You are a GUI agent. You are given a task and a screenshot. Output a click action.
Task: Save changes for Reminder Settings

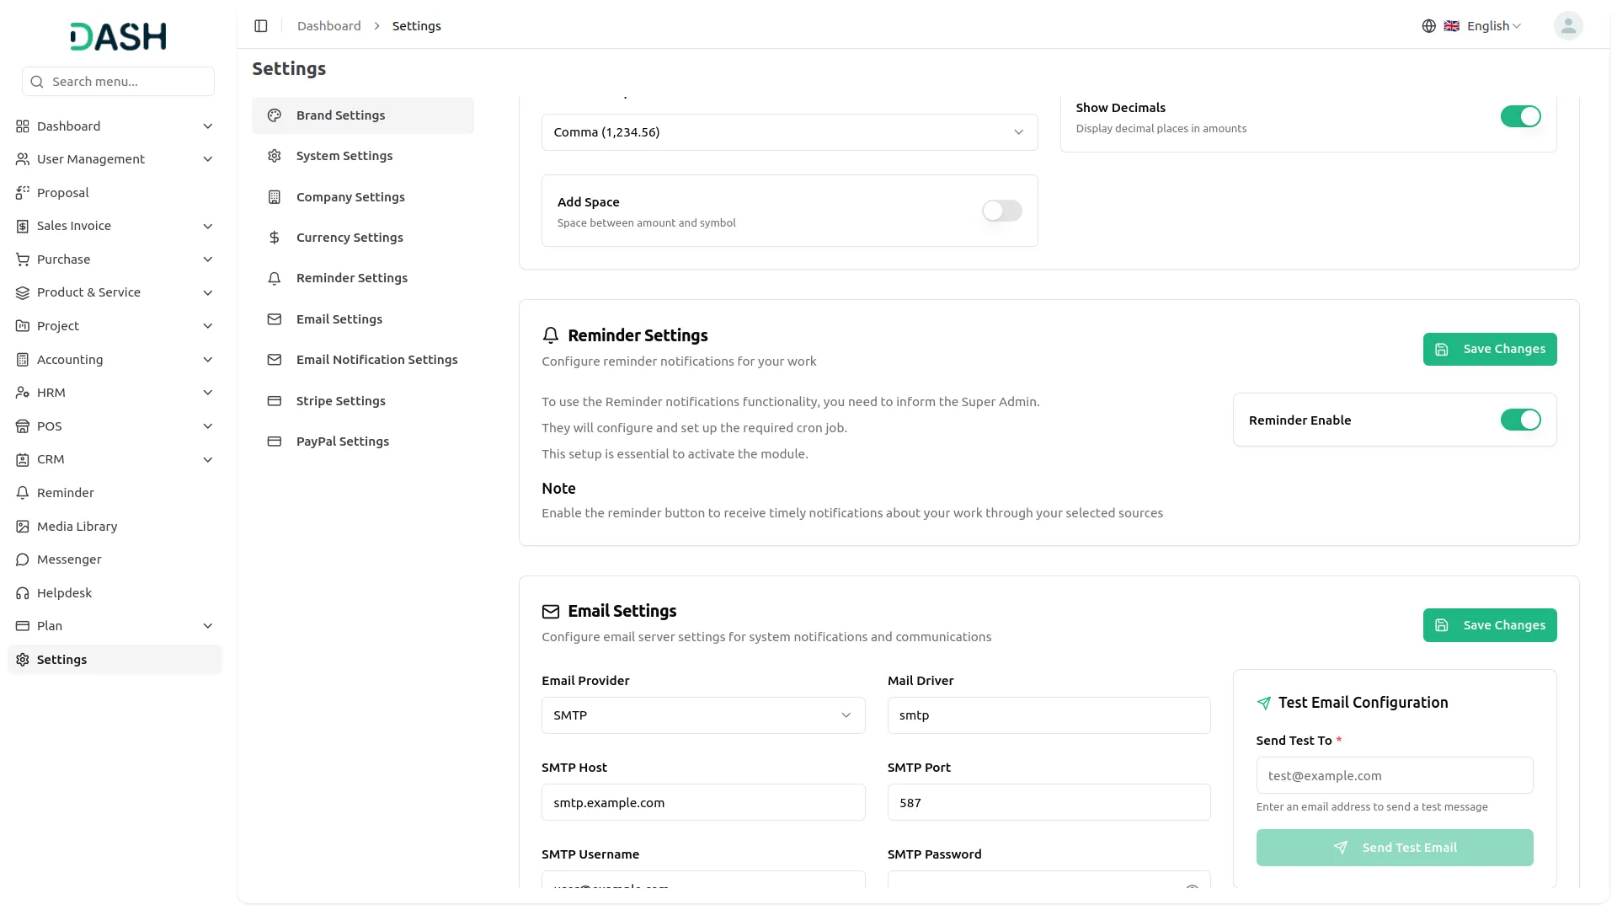click(1489, 349)
